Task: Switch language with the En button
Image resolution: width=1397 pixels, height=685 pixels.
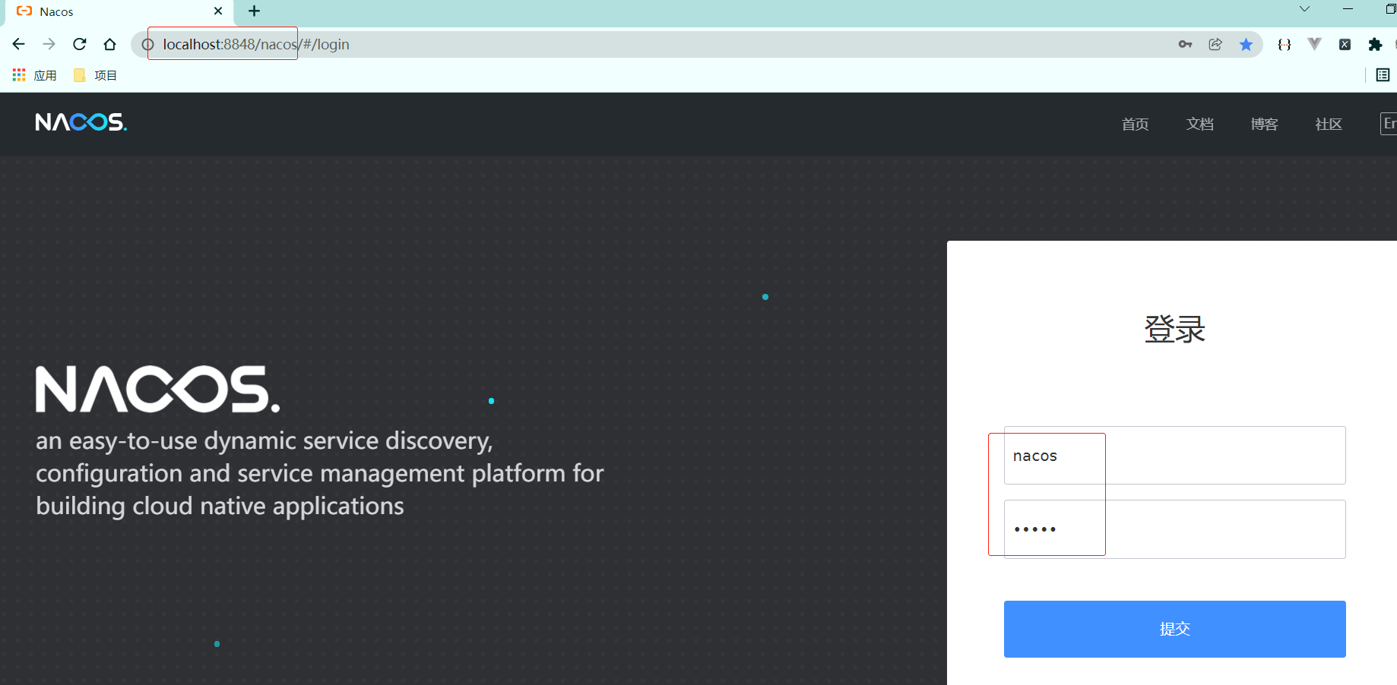Action: (1389, 124)
